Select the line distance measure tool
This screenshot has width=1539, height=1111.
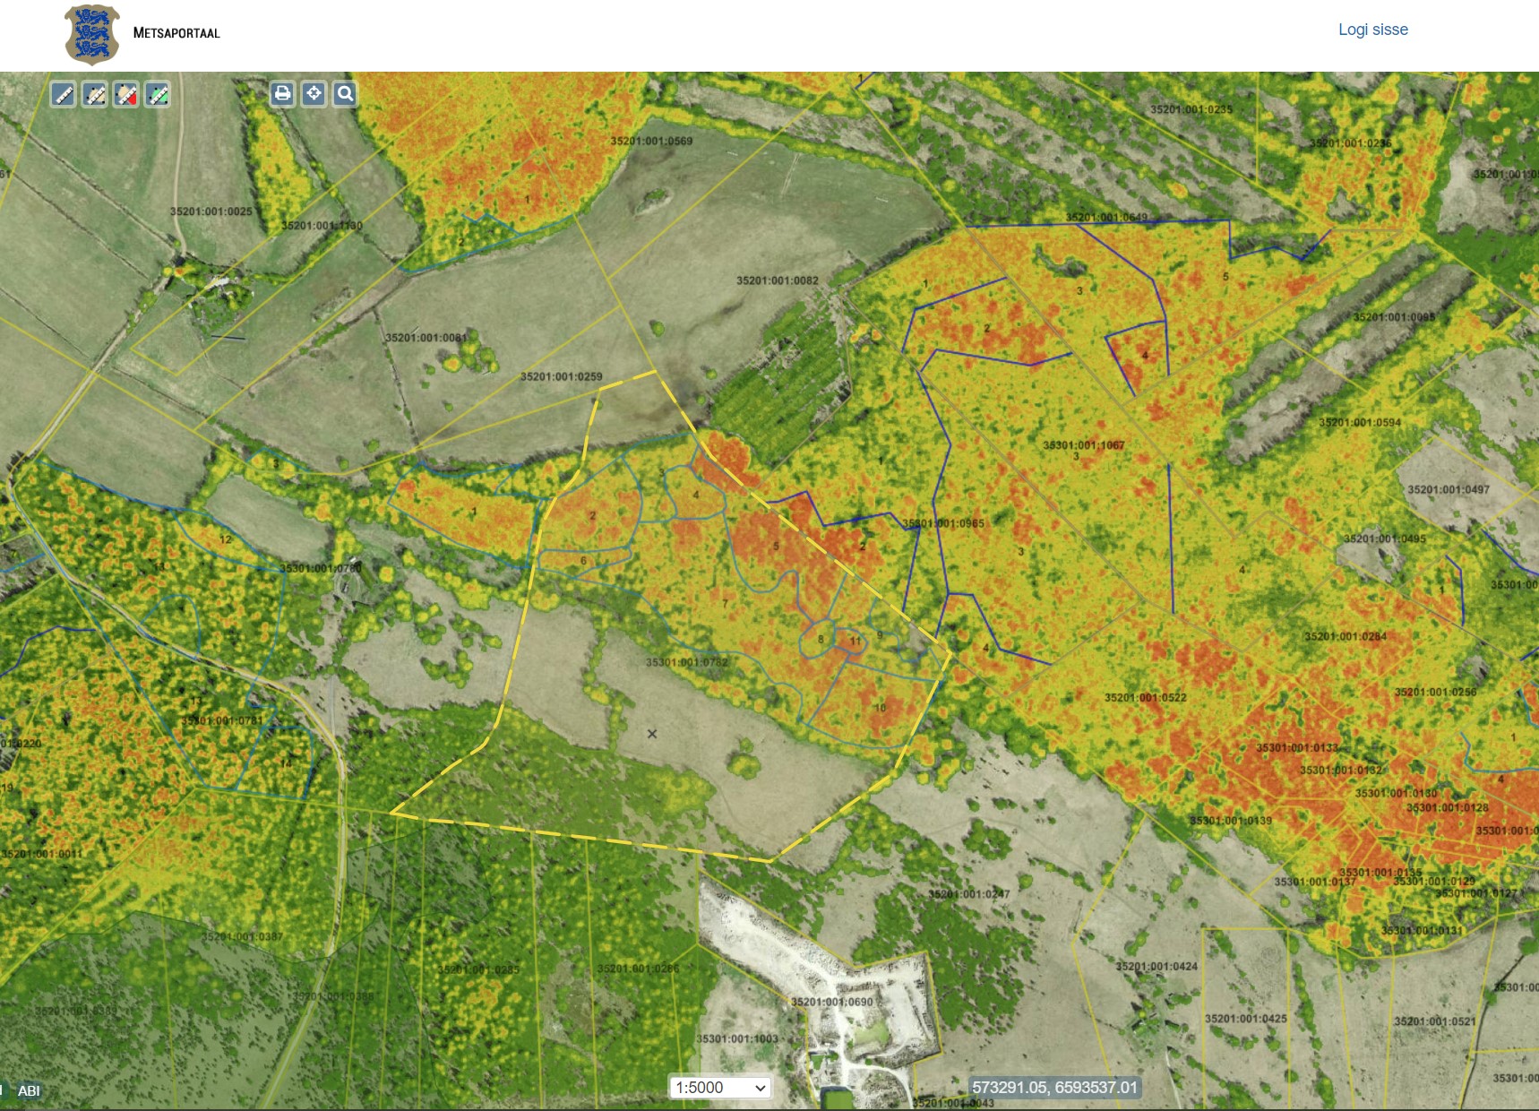pyautogui.click(x=63, y=94)
